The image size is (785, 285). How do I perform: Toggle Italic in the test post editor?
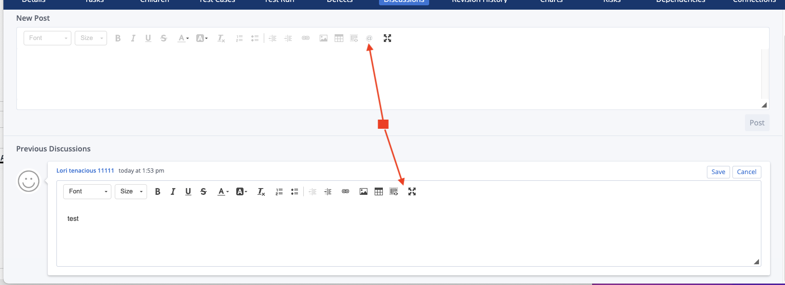[173, 191]
